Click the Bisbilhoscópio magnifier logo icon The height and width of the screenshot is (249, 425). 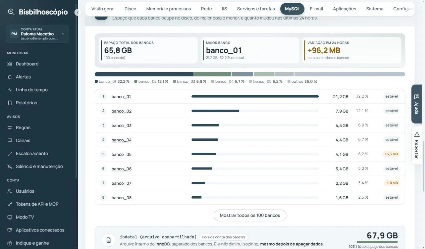[x=11, y=12]
